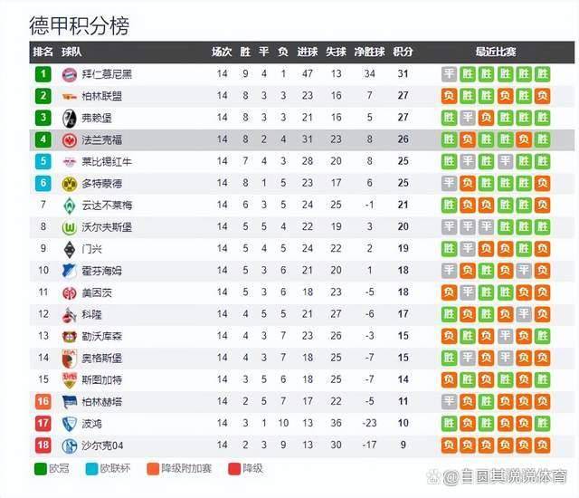
Task: Click the Schalke 04 blue crest
Action: (69, 445)
